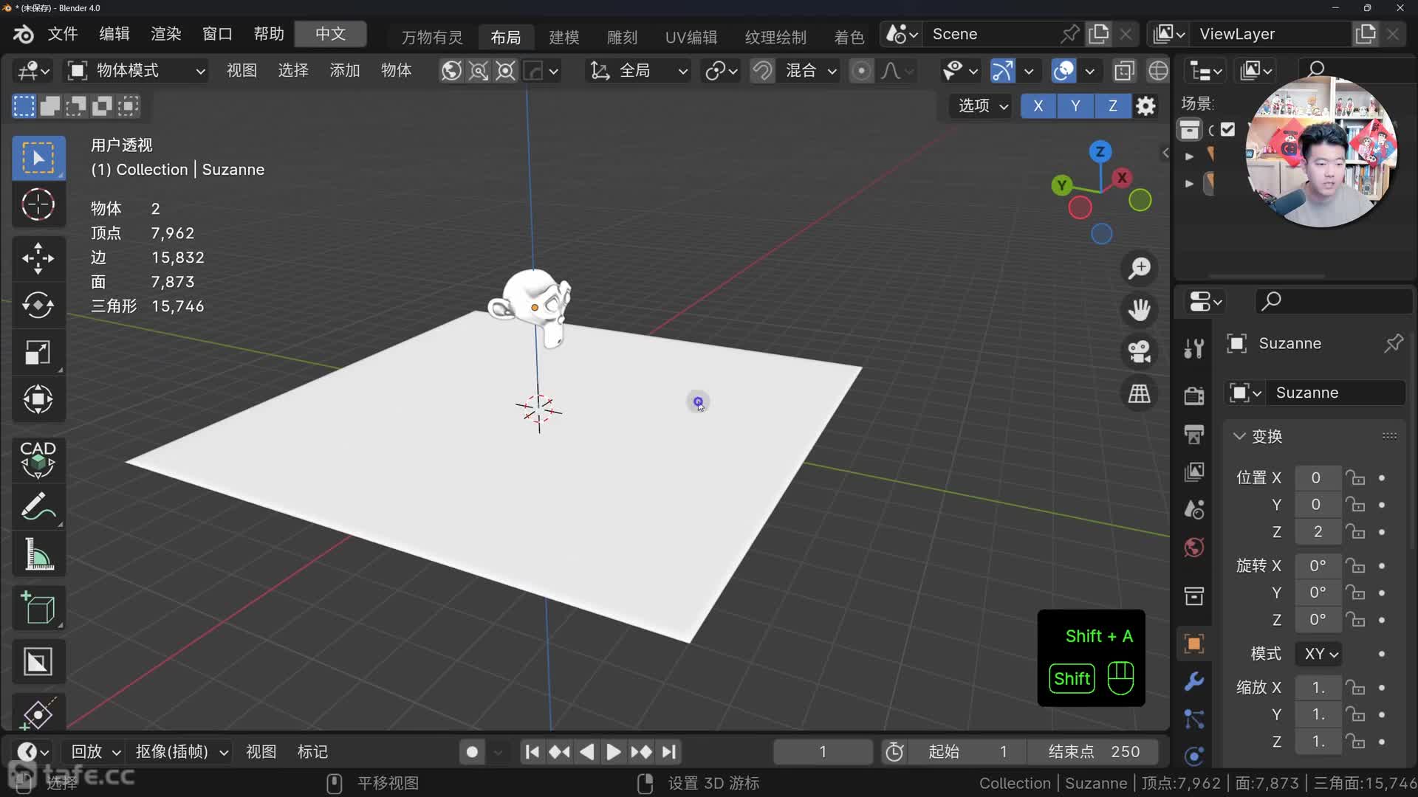This screenshot has width=1418, height=797.
Task: Toggle lock for Location X
Action: click(1354, 477)
